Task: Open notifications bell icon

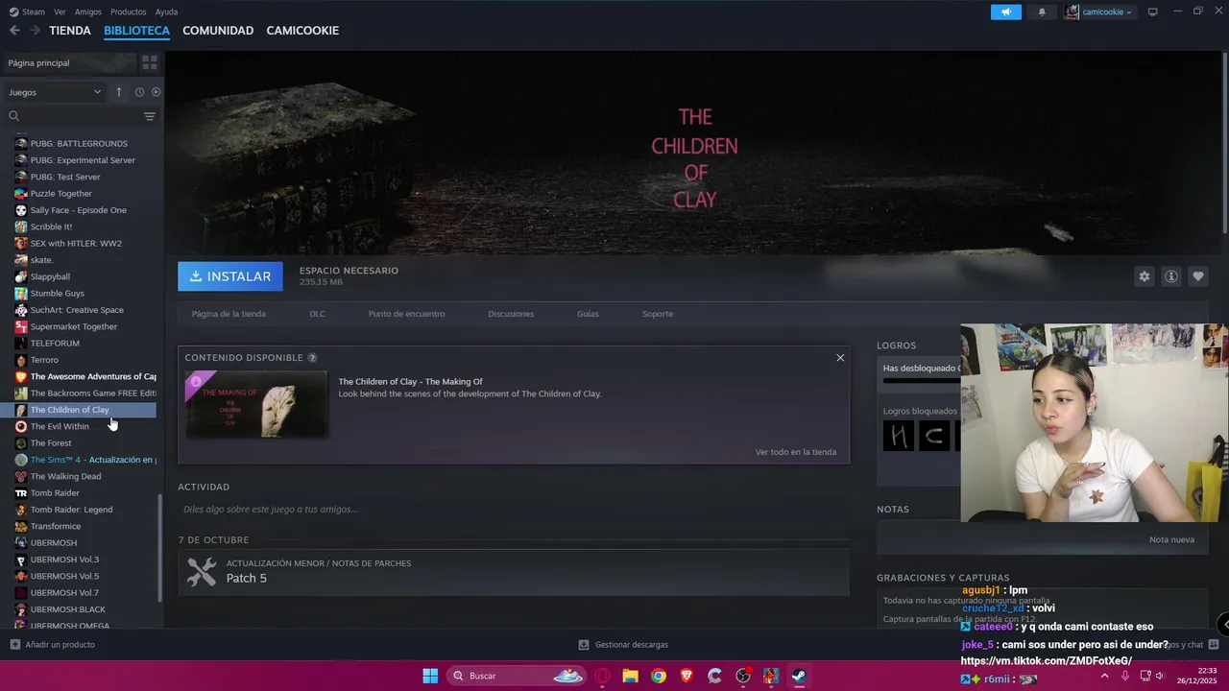Action: click(1042, 12)
